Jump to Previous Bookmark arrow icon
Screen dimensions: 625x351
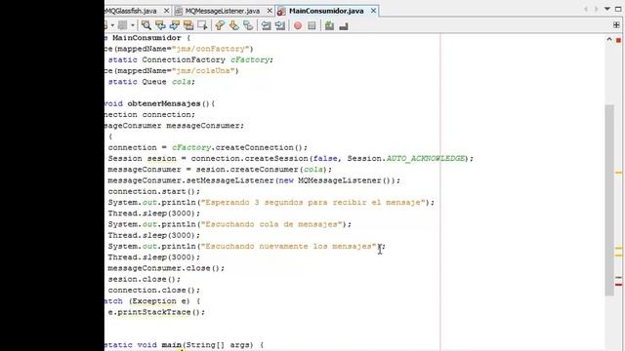[x=220, y=25]
